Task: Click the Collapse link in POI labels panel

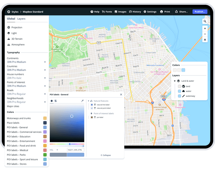Action: (106, 155)
